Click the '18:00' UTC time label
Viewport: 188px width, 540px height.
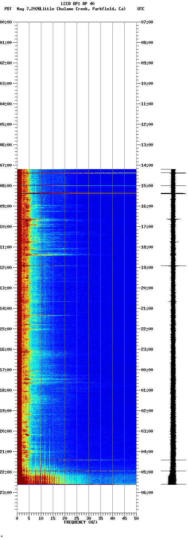[x=147, y=247]
